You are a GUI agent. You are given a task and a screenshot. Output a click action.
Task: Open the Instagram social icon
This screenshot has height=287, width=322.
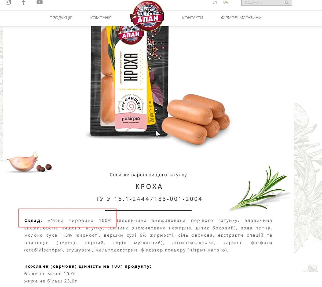pos(8,2)
